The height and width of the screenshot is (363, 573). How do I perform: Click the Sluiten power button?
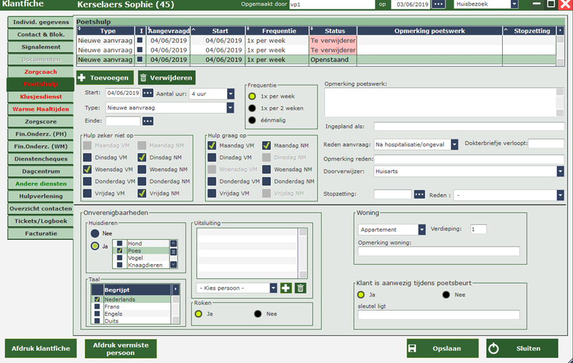tap(522, 348)
